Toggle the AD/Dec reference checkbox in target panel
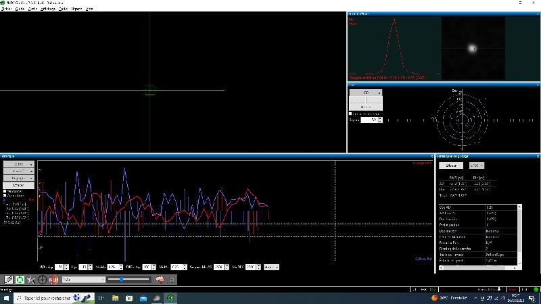The width and height of the screenshot is (541, 304). (x=350, y=113)
